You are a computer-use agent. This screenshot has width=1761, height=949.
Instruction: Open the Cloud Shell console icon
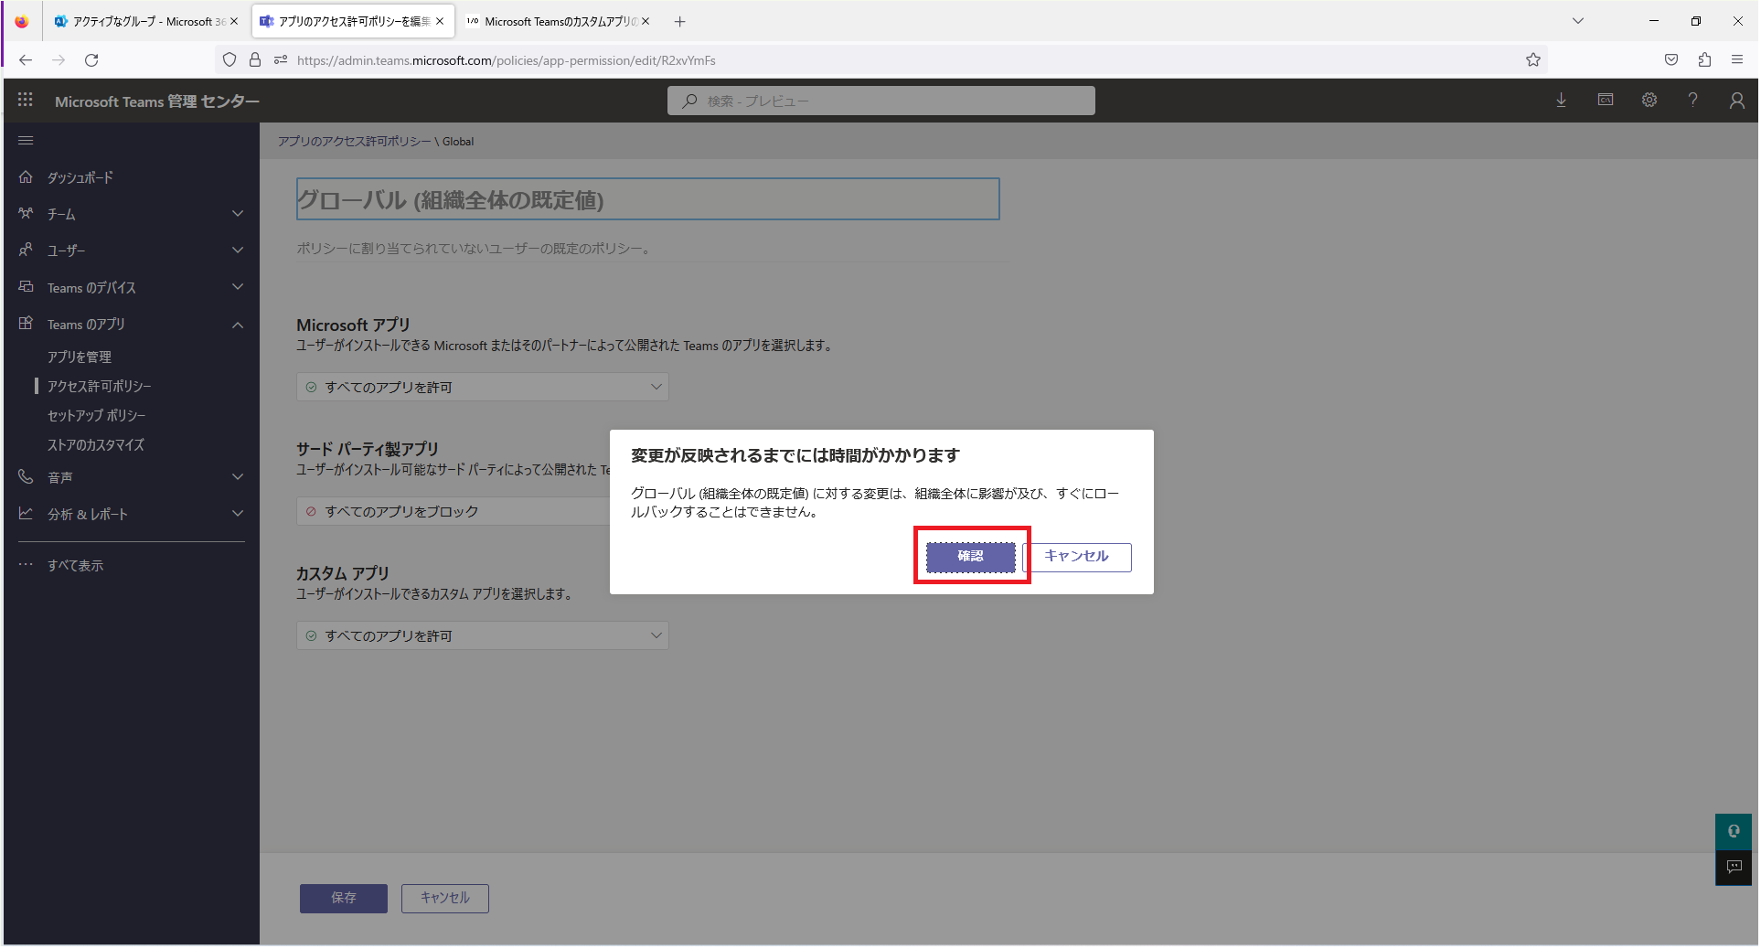tap(1606, 101)
